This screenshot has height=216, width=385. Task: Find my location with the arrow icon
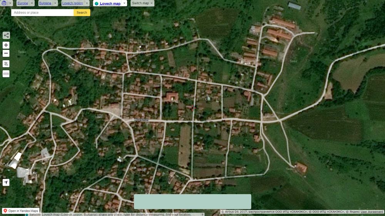coord(6,182)
